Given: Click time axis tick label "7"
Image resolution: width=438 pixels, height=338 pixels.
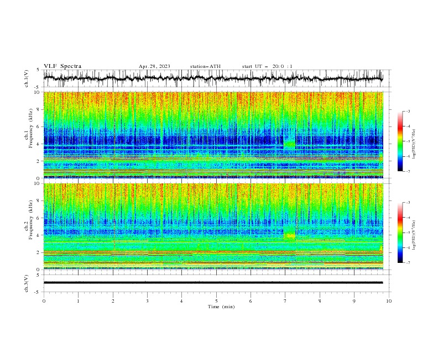Looking at the screenshot, I should [285, 301].
